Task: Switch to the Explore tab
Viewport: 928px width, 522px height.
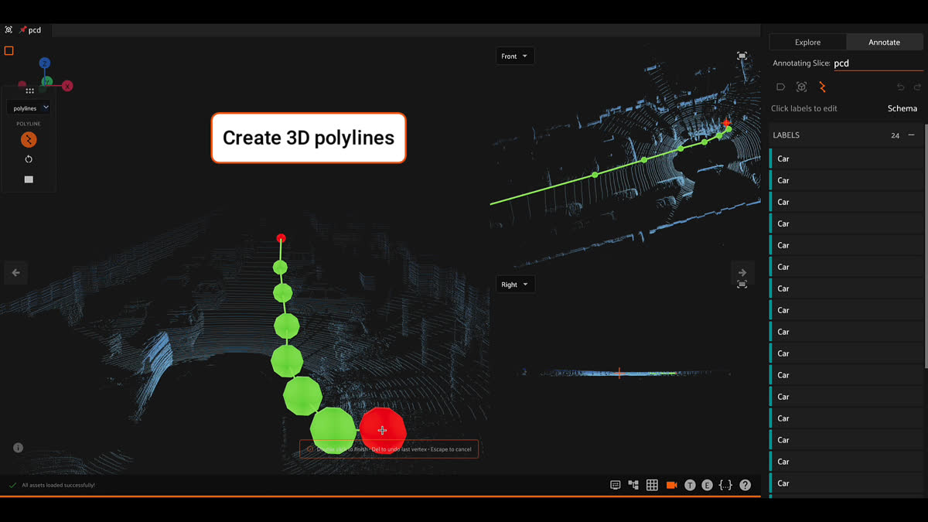Action: pyautogui.click(x=808, y=43)
